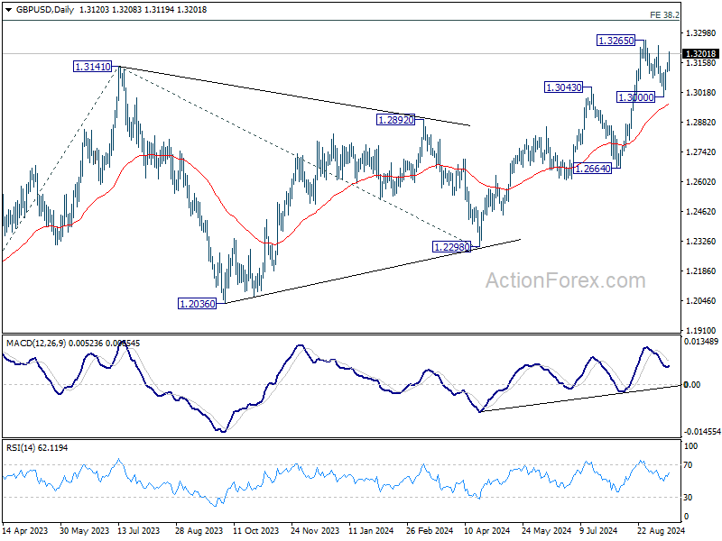Click the 1.32980 price axis value
Viewport: 722px width, 541px height.
point(701,33)
